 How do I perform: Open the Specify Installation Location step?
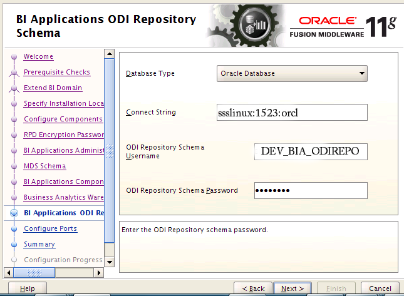coord(64,103)
